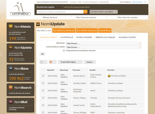Click the Déconnexion link

[x=137, y=2]
